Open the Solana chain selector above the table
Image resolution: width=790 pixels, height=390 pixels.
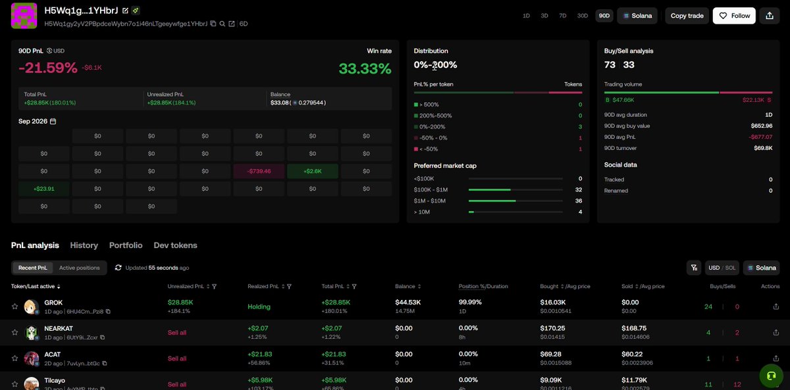(x=762, y=268)
